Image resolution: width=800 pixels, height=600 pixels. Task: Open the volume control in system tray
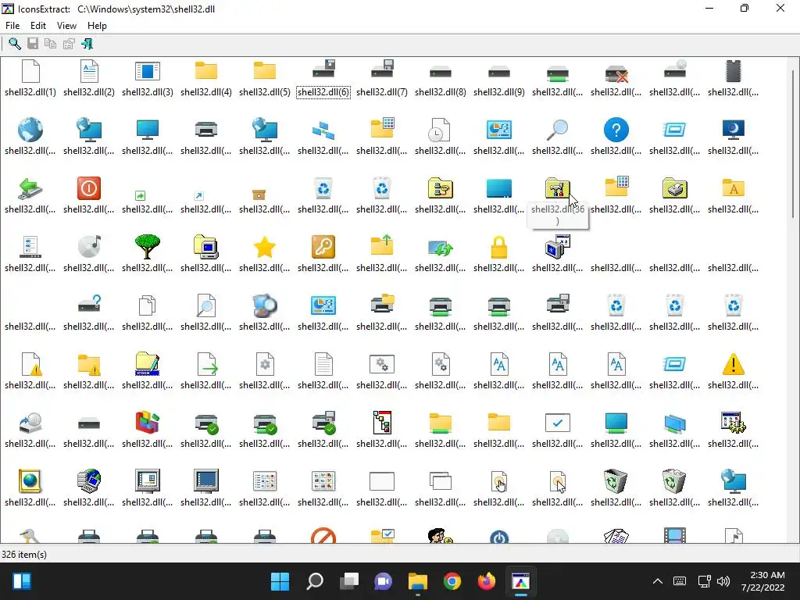pos(723,581)
